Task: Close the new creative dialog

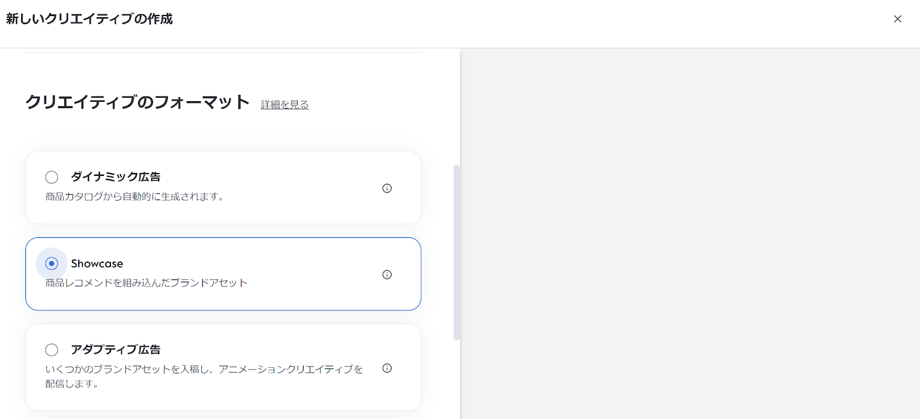Action: coord(897,19)
